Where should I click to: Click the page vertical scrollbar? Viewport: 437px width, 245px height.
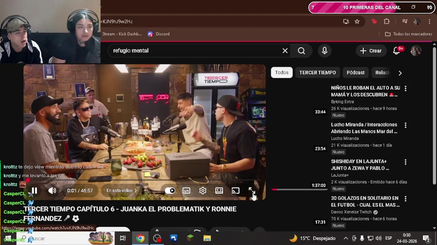(x=434, y=116)
